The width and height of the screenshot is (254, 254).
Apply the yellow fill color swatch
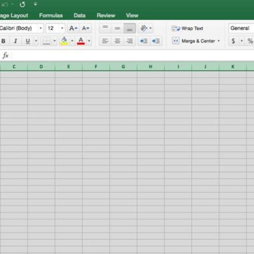64,41
